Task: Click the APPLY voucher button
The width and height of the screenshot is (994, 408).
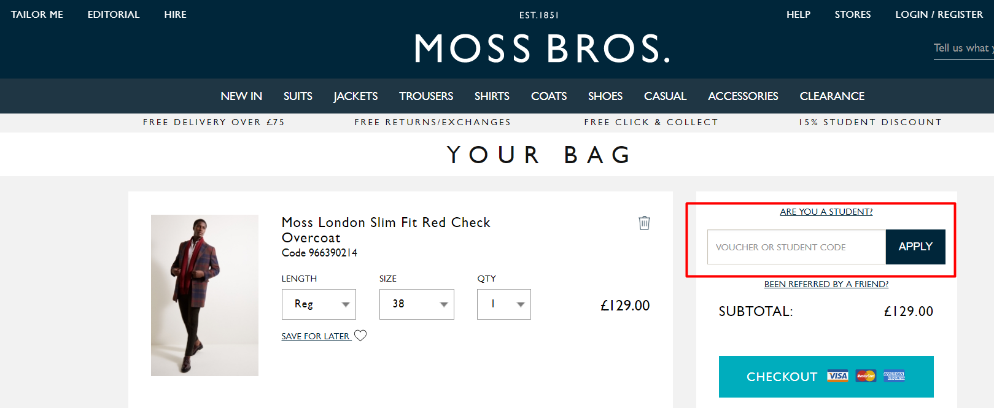Action: [915, 247]
